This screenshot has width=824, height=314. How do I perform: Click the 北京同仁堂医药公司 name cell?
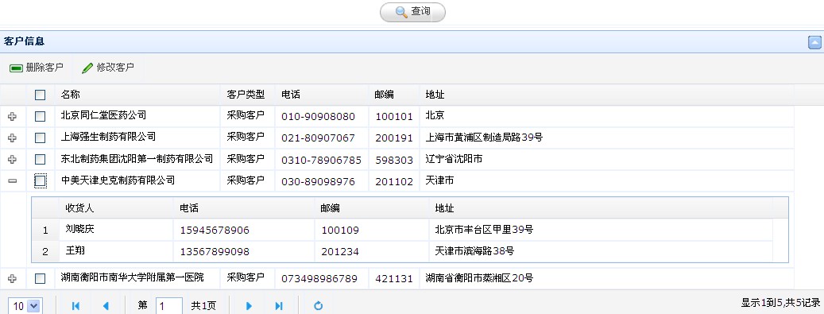[137, 116]
